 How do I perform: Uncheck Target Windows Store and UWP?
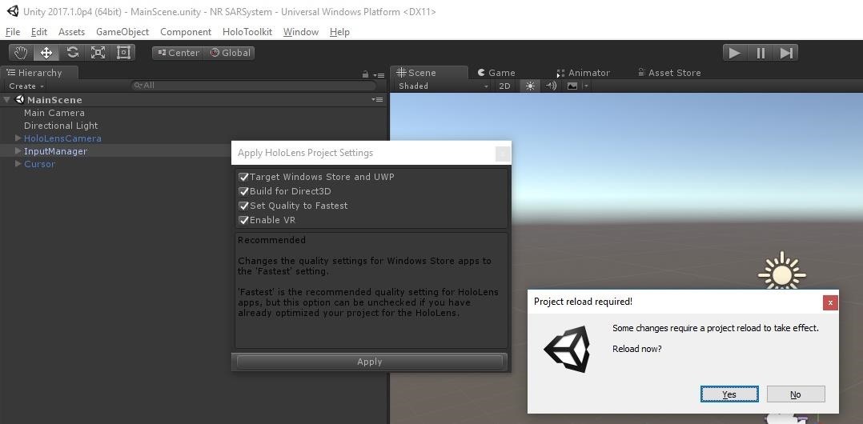pos(244,177)
